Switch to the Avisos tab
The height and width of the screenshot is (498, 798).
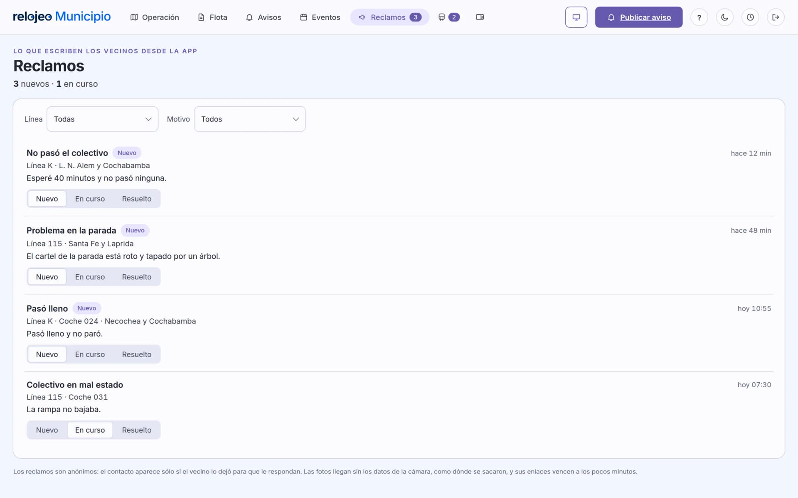point(264,17)
